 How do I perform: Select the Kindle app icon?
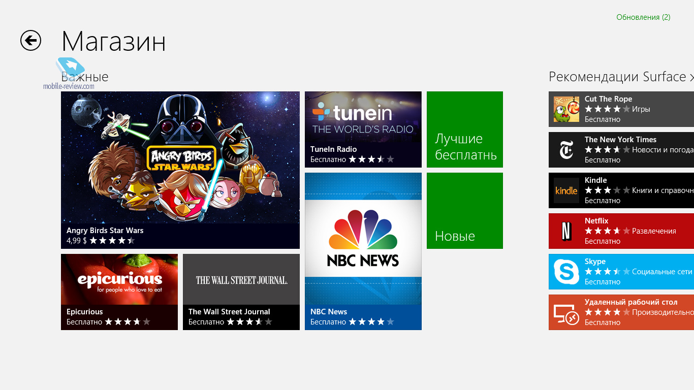click(566, 190)
